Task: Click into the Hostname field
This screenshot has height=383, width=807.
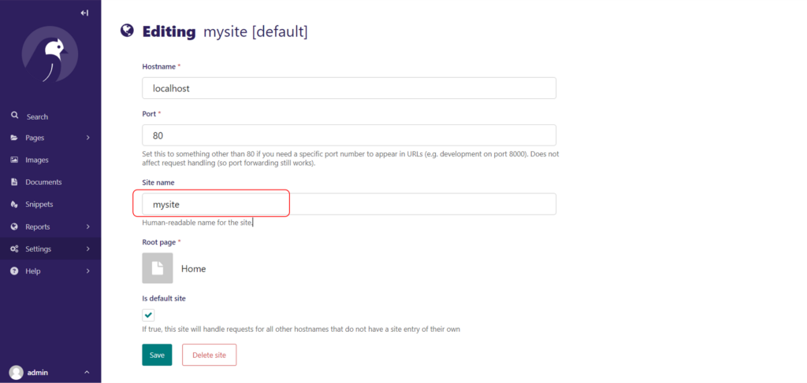Action: 349,88
